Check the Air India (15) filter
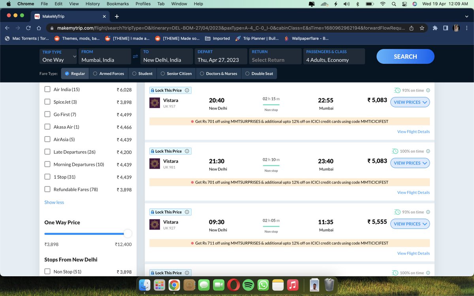The height and width of the screenshot is (296, 474). [x=47, y=89]
